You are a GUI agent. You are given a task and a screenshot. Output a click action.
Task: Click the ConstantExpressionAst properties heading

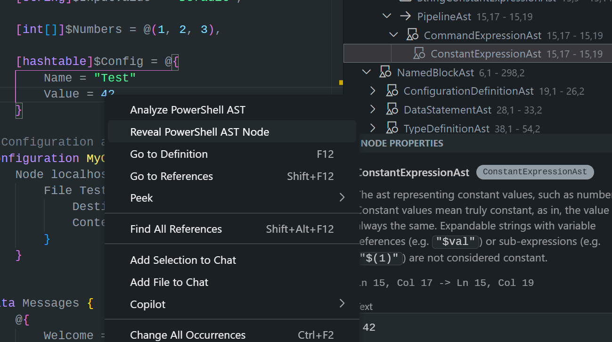point(414,172)
